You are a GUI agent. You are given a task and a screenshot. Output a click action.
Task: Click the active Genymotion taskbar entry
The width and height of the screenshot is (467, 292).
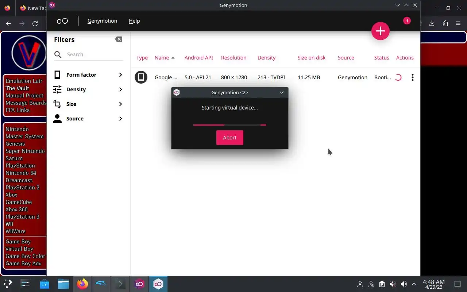158,284
